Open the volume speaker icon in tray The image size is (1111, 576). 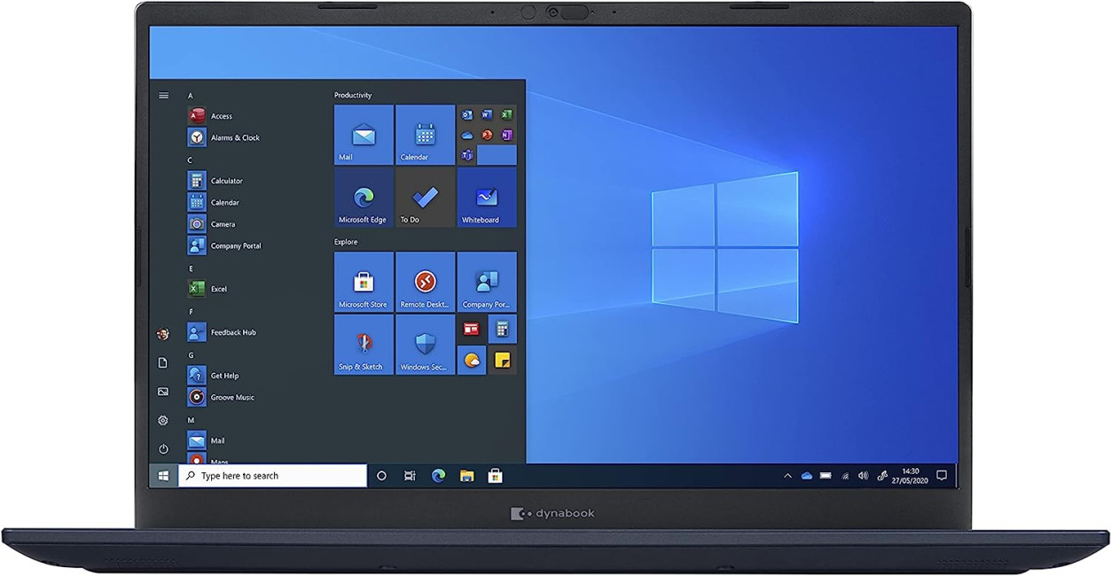(x=864, y=476)
